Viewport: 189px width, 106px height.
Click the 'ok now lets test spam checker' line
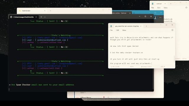coord(124,46)
